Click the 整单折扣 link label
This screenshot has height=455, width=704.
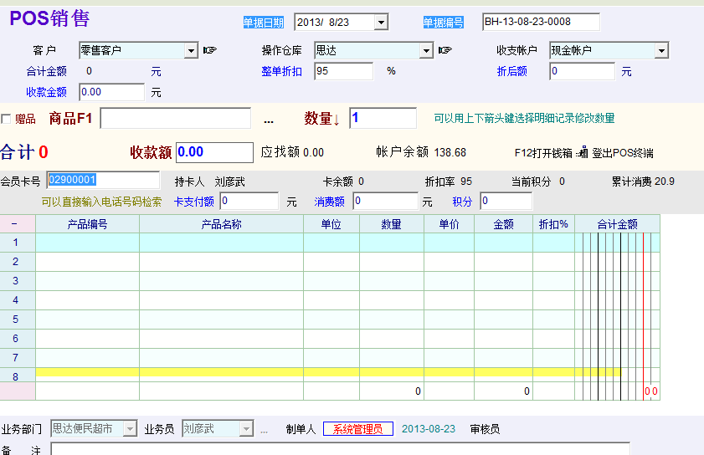(x=281, y=71)
